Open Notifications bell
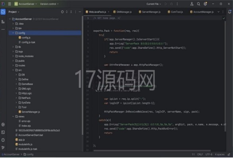Viewport: 233px width, 158px height. [229, 12]
